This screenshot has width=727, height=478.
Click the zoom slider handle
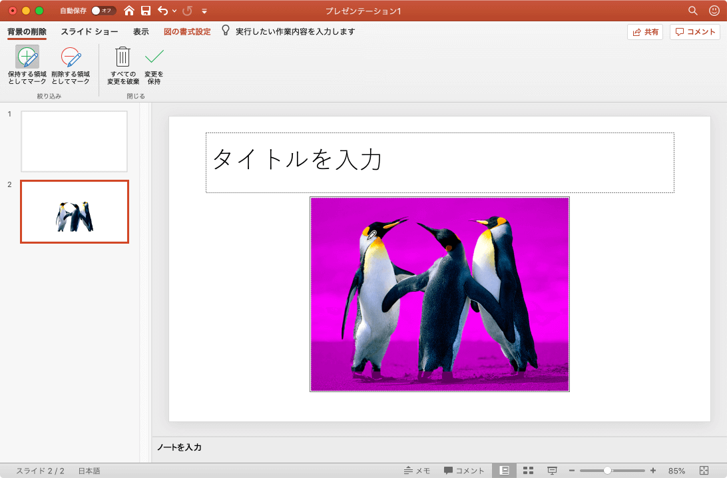click(x=607, y=471)
